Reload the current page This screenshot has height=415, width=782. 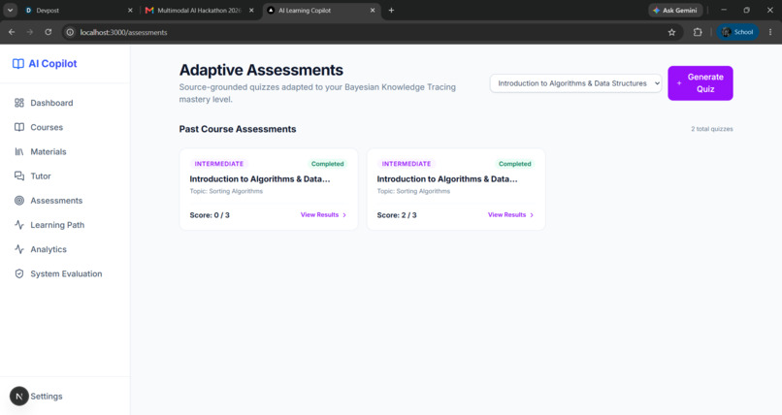[49, 32]
